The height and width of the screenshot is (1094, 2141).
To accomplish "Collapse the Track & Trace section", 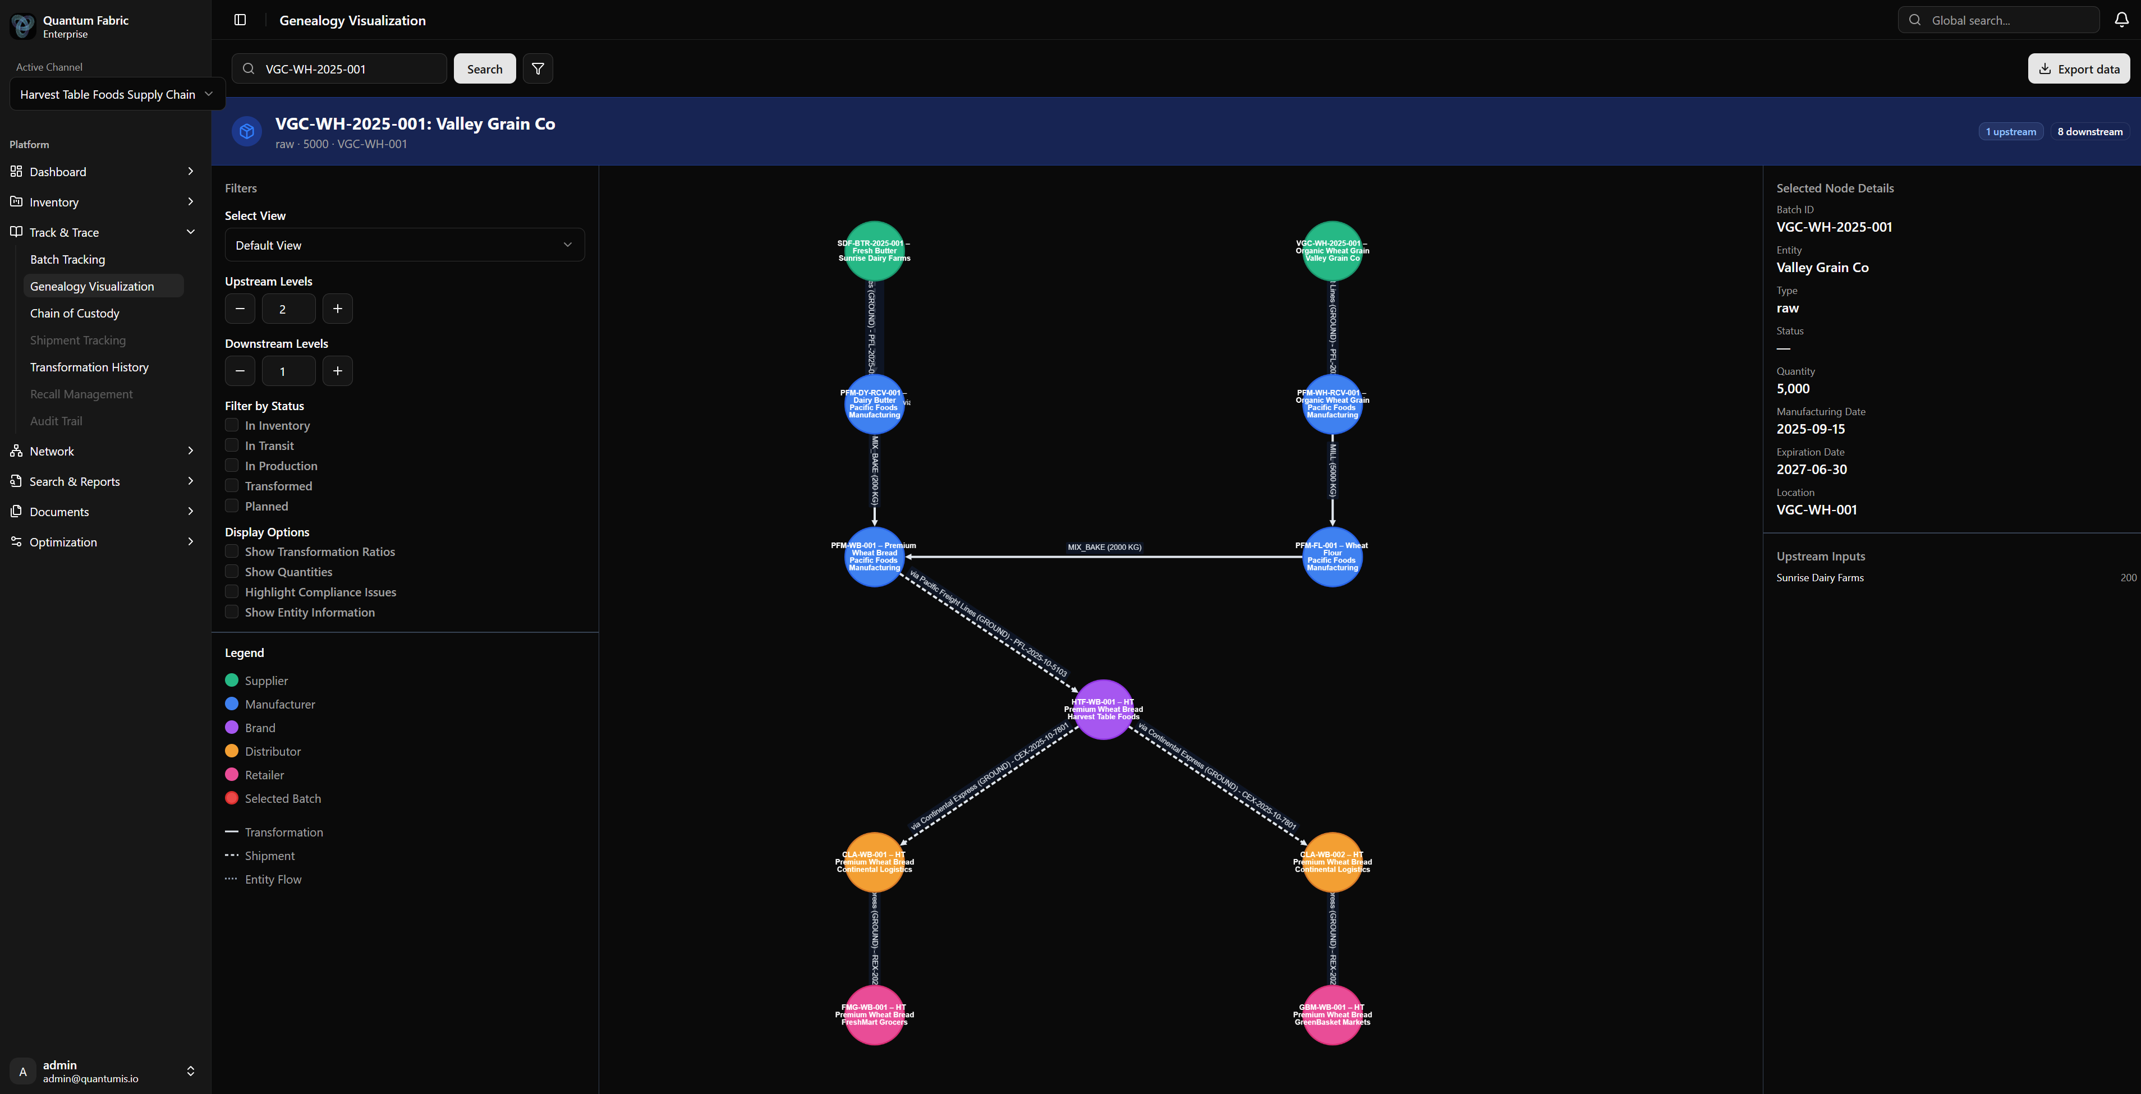I will [190, 232].
